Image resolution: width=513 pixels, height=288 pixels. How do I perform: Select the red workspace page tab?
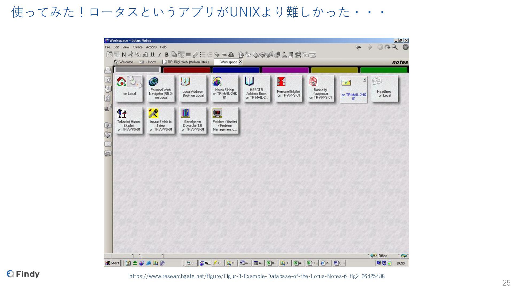pos(186,70)
